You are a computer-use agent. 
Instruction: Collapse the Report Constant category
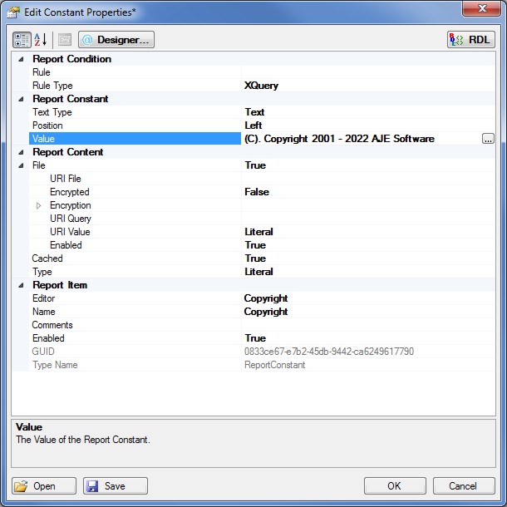(x=20, y=99)
